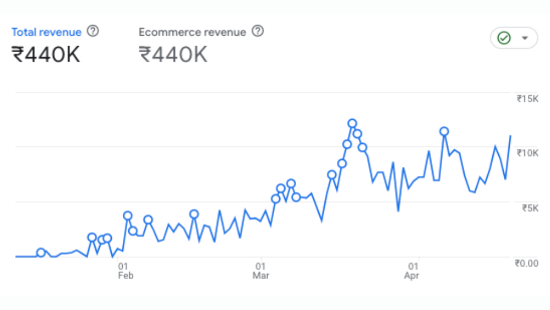Select the Ecommerce revenue metric tab
This screenshot has width=550, height=310.
[192, 32]
